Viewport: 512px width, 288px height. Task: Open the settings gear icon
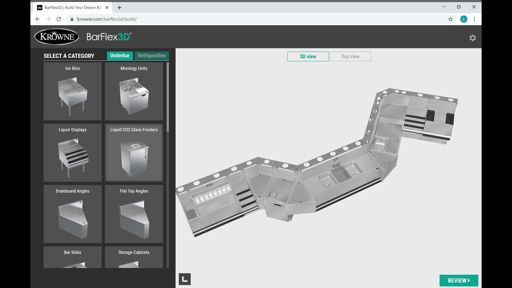tap(472, 38)
